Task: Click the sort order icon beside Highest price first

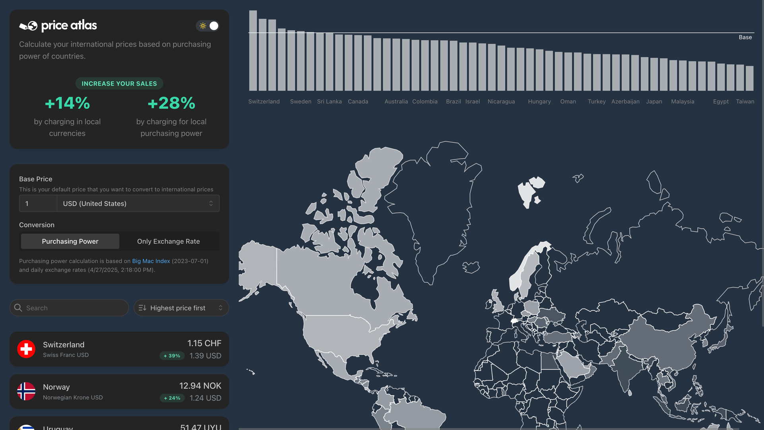Action: (142, 308)
